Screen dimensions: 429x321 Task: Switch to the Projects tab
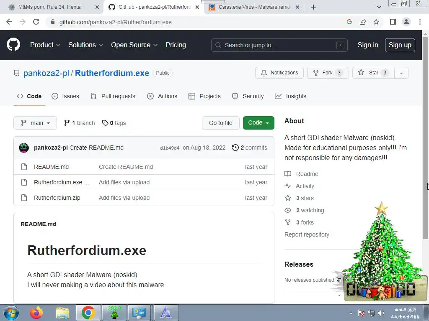coord(204,96)
